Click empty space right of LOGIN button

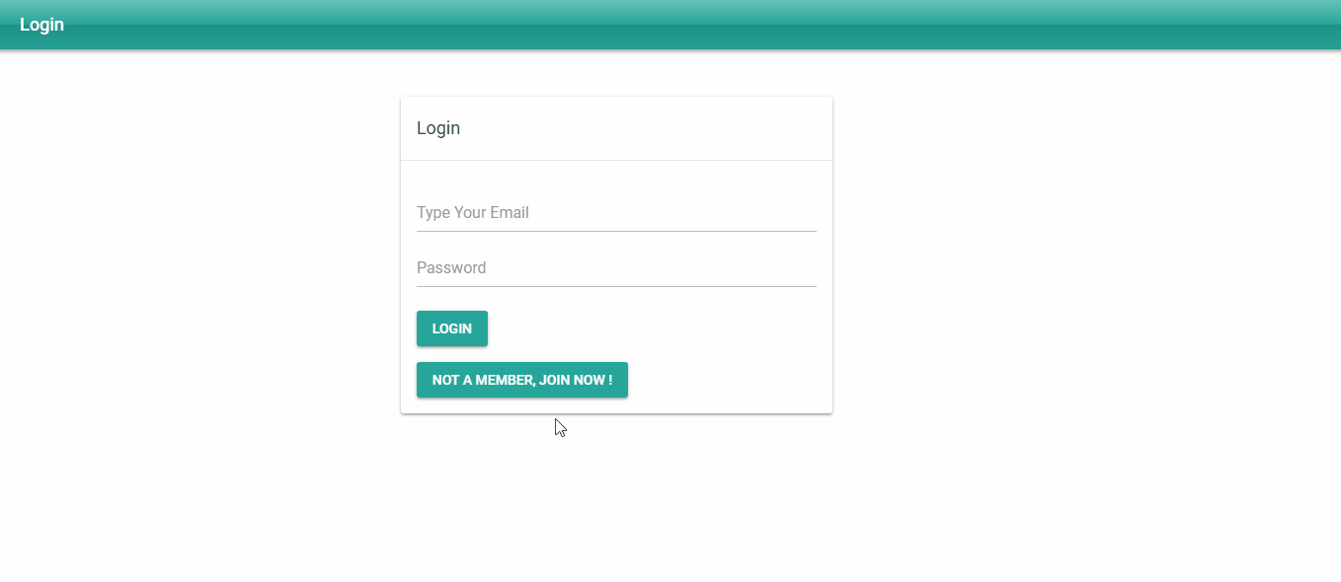(652, 328)
